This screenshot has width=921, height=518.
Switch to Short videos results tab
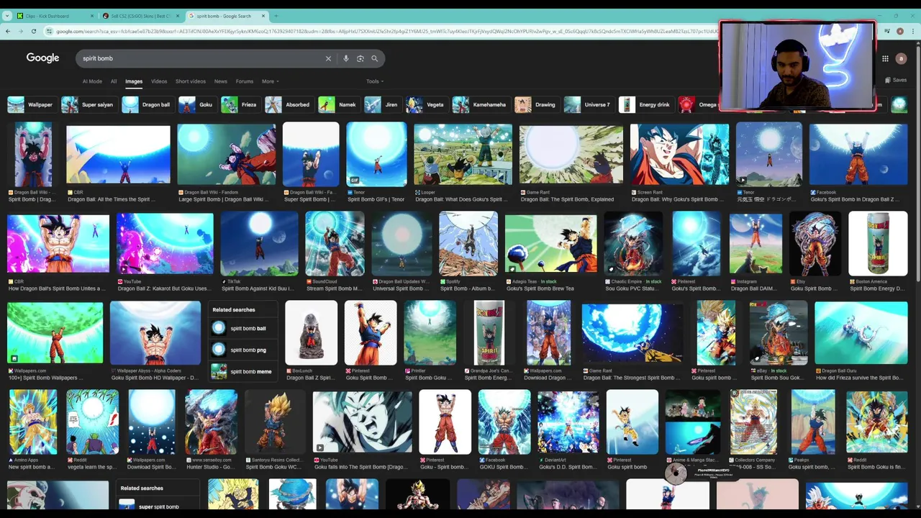[191, 81]
